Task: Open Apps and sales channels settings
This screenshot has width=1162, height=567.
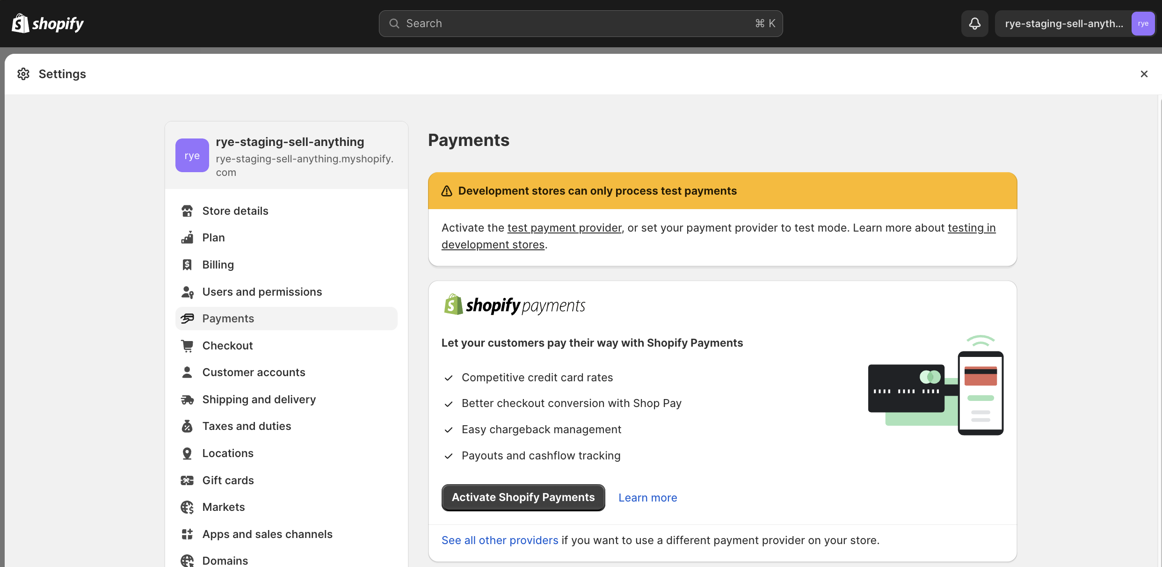Action: pos(267,534)
